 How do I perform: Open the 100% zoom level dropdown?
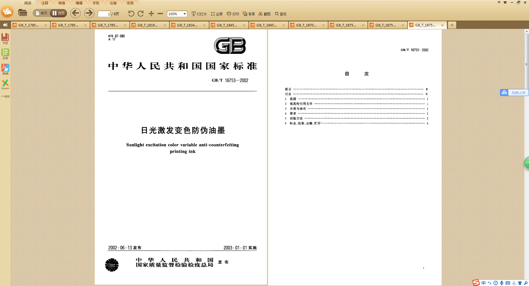[185, 14]
